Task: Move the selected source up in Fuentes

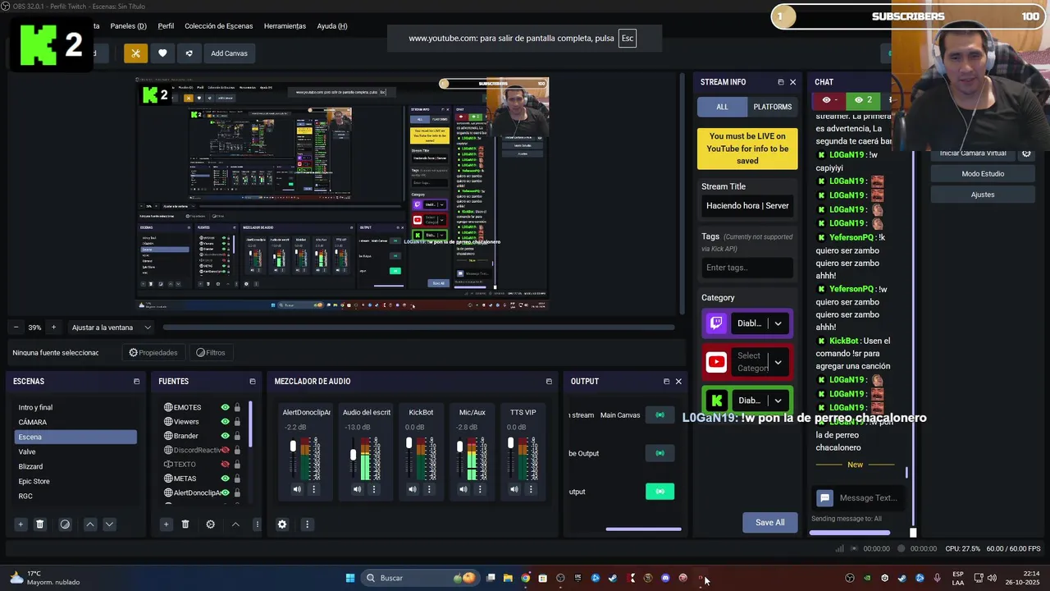Action: point(235,525)
